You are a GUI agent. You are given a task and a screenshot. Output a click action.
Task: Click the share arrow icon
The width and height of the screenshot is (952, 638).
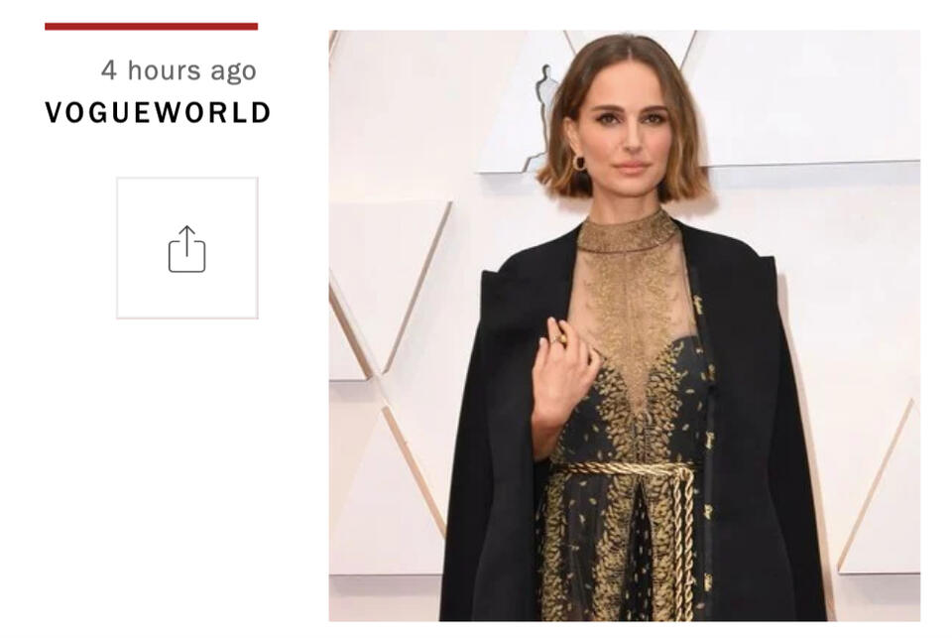click(187, 249)
